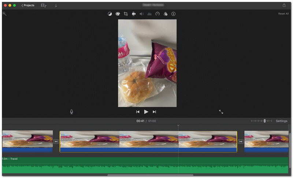293x178 pixels.
Task: Apply magic wand auto enhance
Action: [x=4, y=14]
